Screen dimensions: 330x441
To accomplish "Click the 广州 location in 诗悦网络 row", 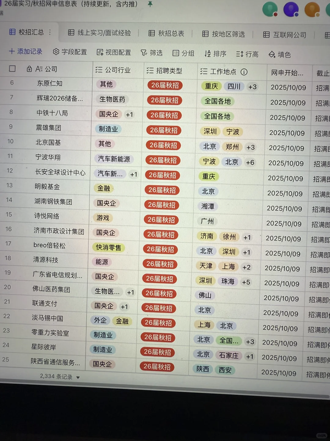I will (x=207, y=221).
